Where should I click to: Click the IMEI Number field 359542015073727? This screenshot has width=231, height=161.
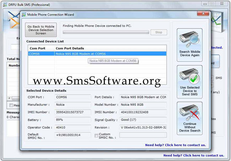click(x=73, y=112)
